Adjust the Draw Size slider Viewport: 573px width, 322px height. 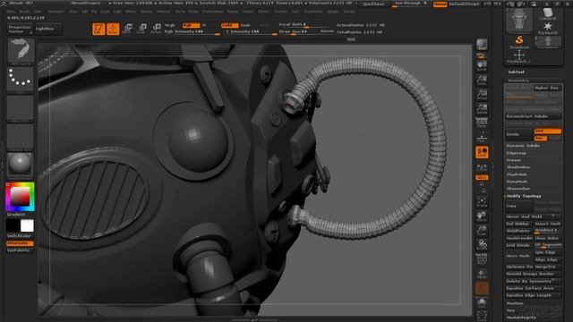click(298, 32)
